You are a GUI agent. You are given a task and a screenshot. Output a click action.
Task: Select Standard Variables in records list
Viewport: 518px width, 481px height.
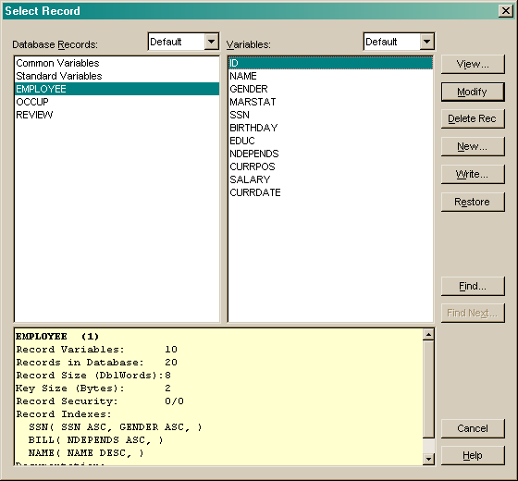point(117,76)
